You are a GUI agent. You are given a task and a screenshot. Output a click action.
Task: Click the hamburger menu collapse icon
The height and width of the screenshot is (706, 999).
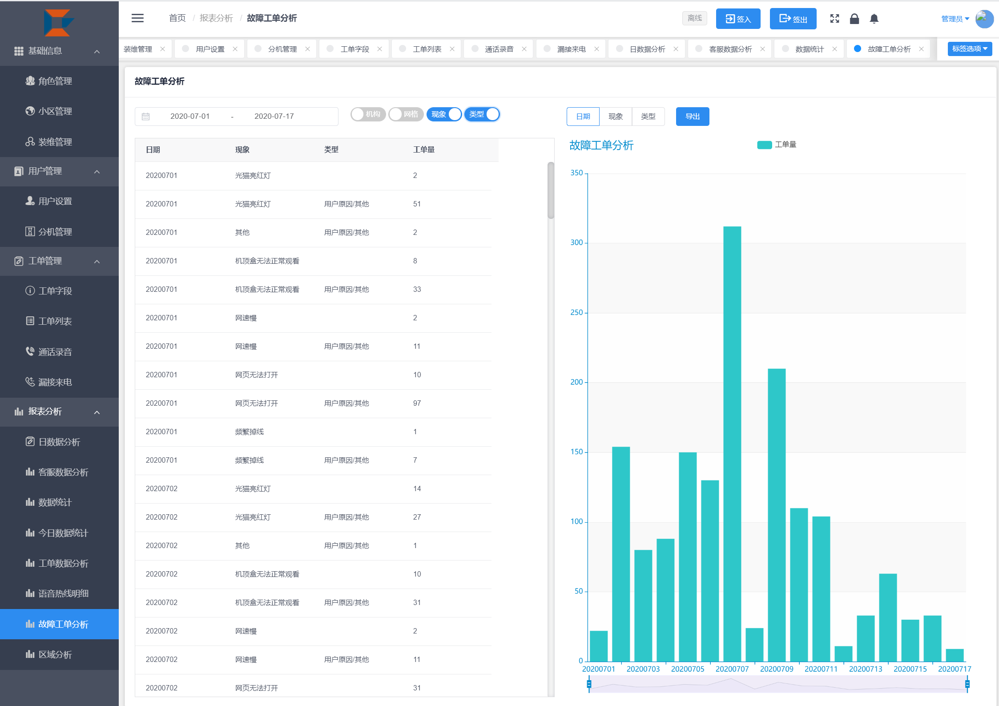coord(137,18)
